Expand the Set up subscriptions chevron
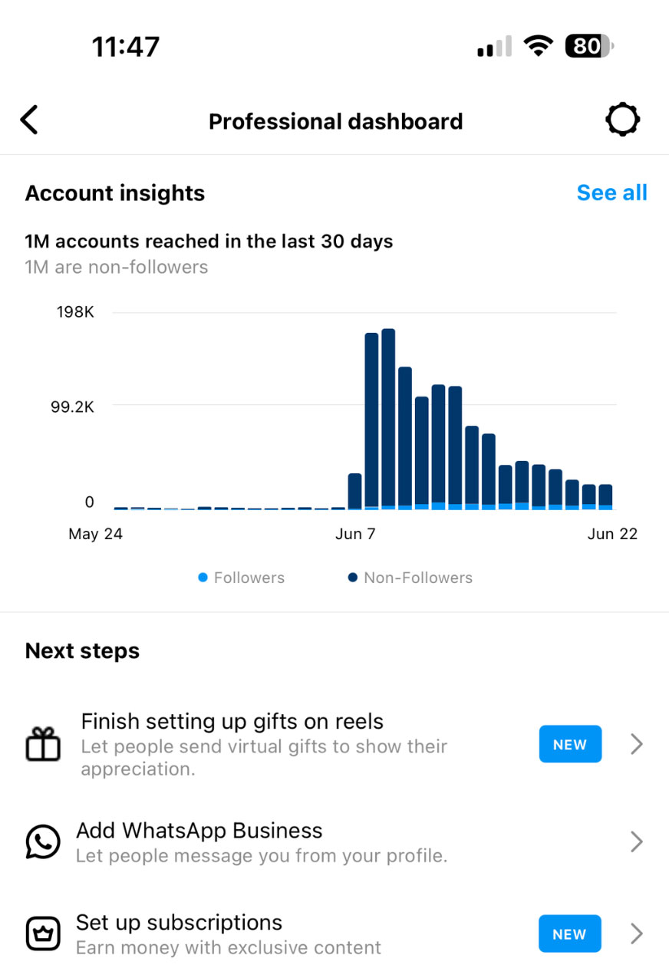 [636, 933]
